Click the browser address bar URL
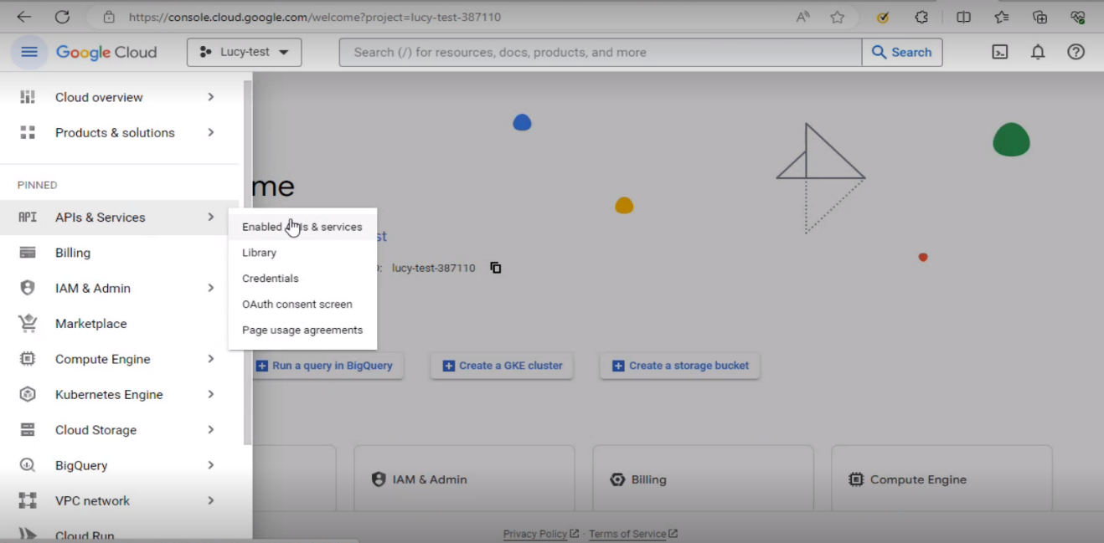The height and width of the screenshot is (543, 1104). tap(315, 17)
